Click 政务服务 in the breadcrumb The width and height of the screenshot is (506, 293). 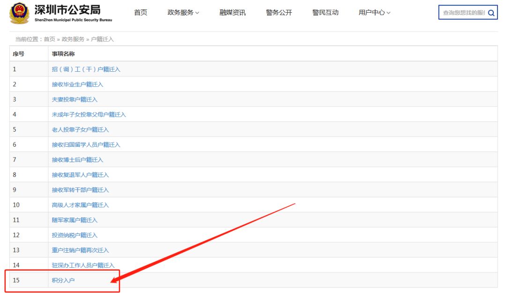[73, 39]
